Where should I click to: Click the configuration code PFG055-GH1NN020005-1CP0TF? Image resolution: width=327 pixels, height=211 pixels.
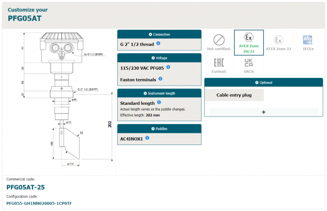pos(39,204)
